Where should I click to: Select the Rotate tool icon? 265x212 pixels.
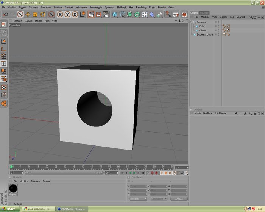click(42, 14)
